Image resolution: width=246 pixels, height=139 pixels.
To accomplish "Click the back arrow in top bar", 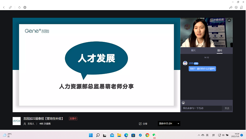I will point(4,7).
